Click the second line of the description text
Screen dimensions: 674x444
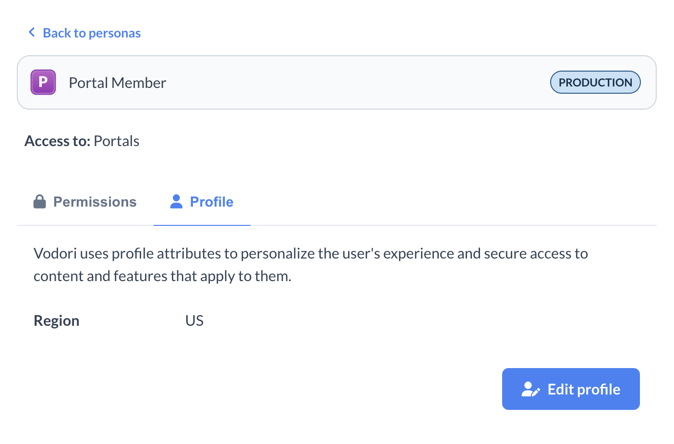coord(162,276)
